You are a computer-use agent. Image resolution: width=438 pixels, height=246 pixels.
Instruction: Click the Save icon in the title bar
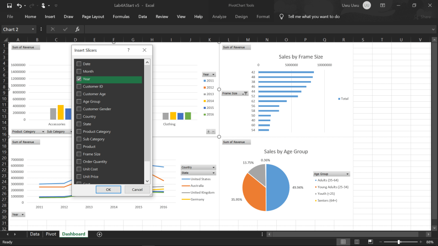9,6
